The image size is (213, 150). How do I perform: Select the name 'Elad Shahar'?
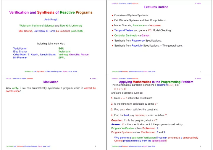tap(20, 52)
